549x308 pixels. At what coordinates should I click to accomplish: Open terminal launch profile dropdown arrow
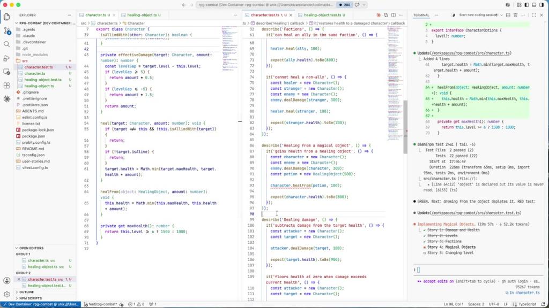click(x=501, y=15)
